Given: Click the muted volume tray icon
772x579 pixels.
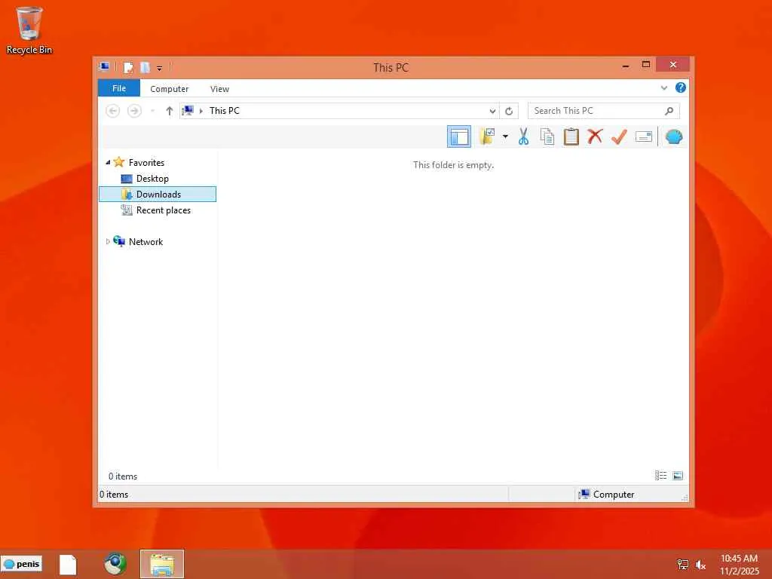Looking at the screenshot, I should pyautogui.click(x=700, y=565).
